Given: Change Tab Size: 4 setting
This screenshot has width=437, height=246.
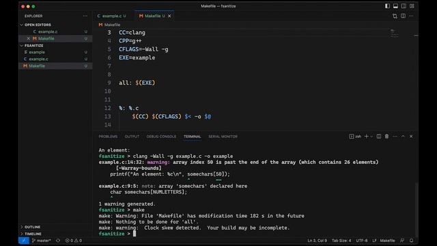Looking at the screenshot, I should (x=341, y=241).
